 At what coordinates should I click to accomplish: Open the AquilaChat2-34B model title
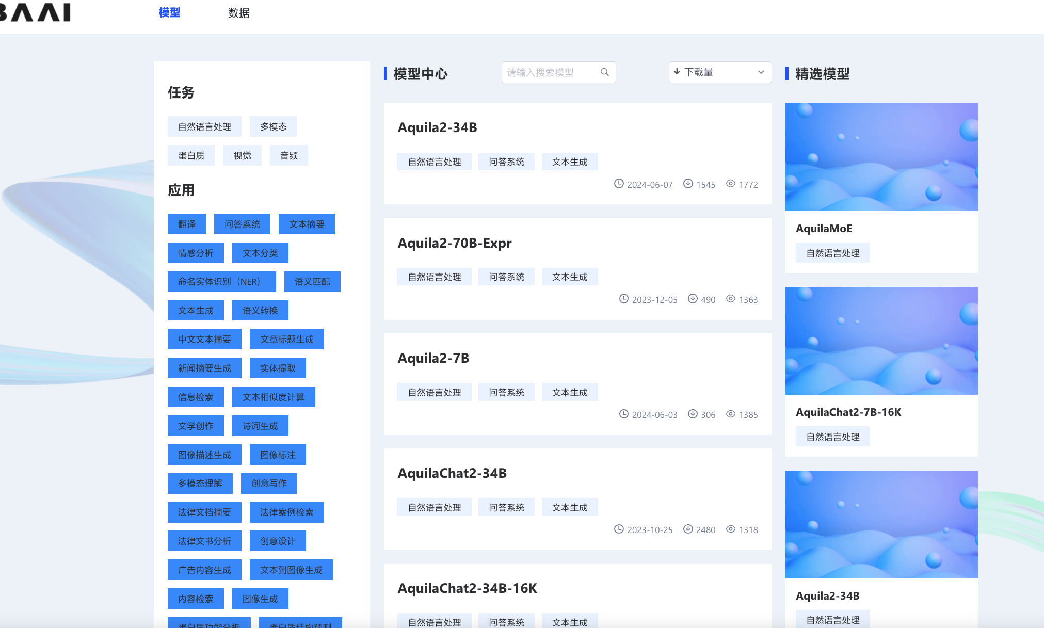(x=452, y=473)
